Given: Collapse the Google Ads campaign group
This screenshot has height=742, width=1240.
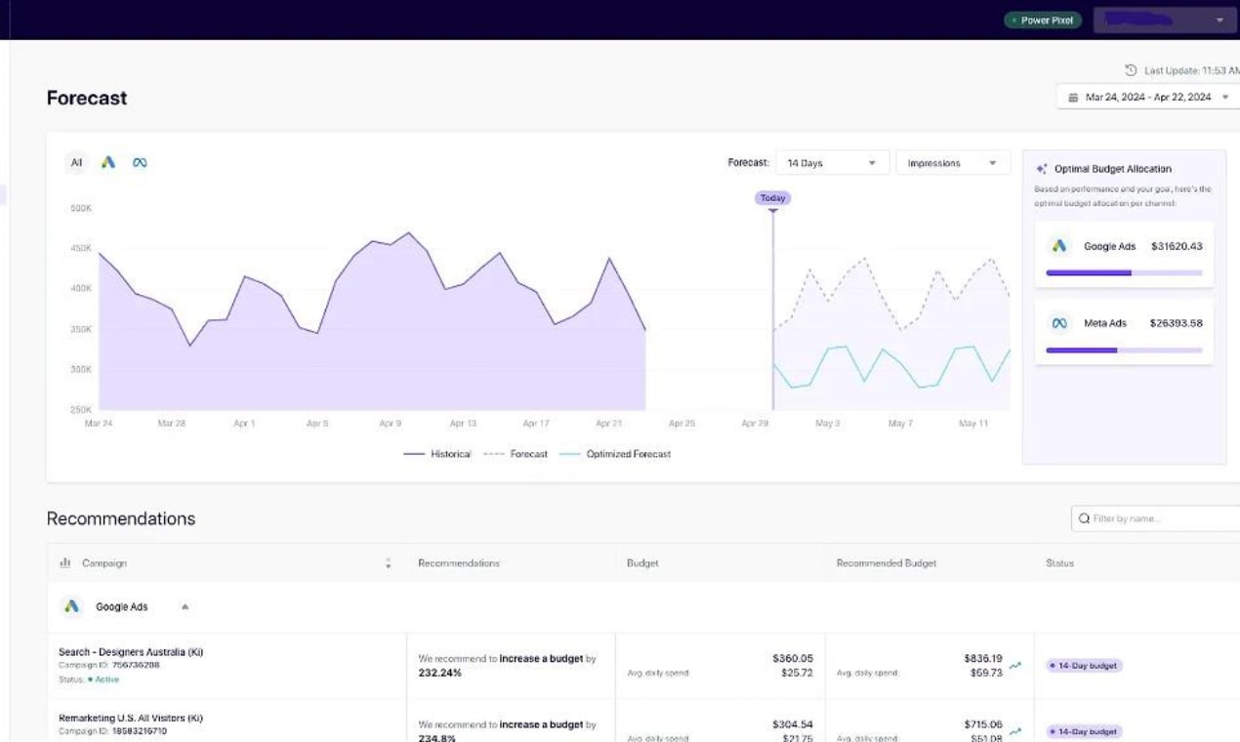Looking at the screenshot, I should [x=185, y=607].
